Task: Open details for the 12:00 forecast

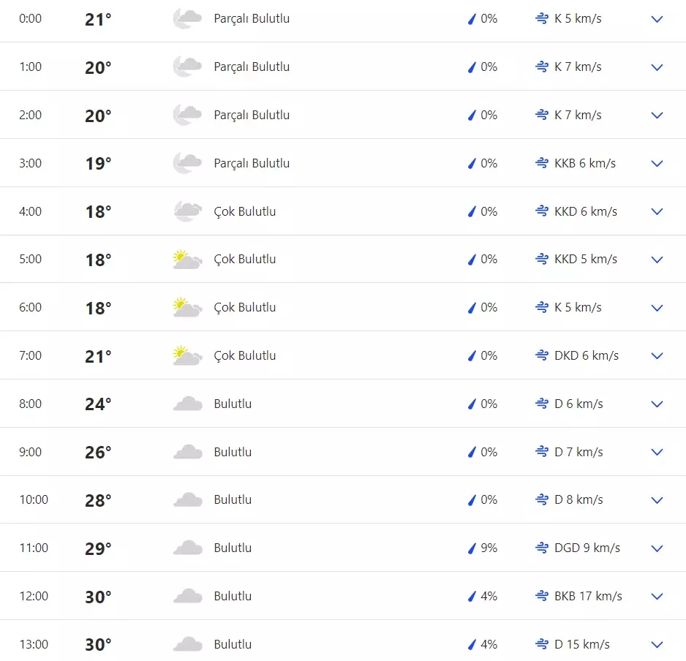Action: click(657, 596)
